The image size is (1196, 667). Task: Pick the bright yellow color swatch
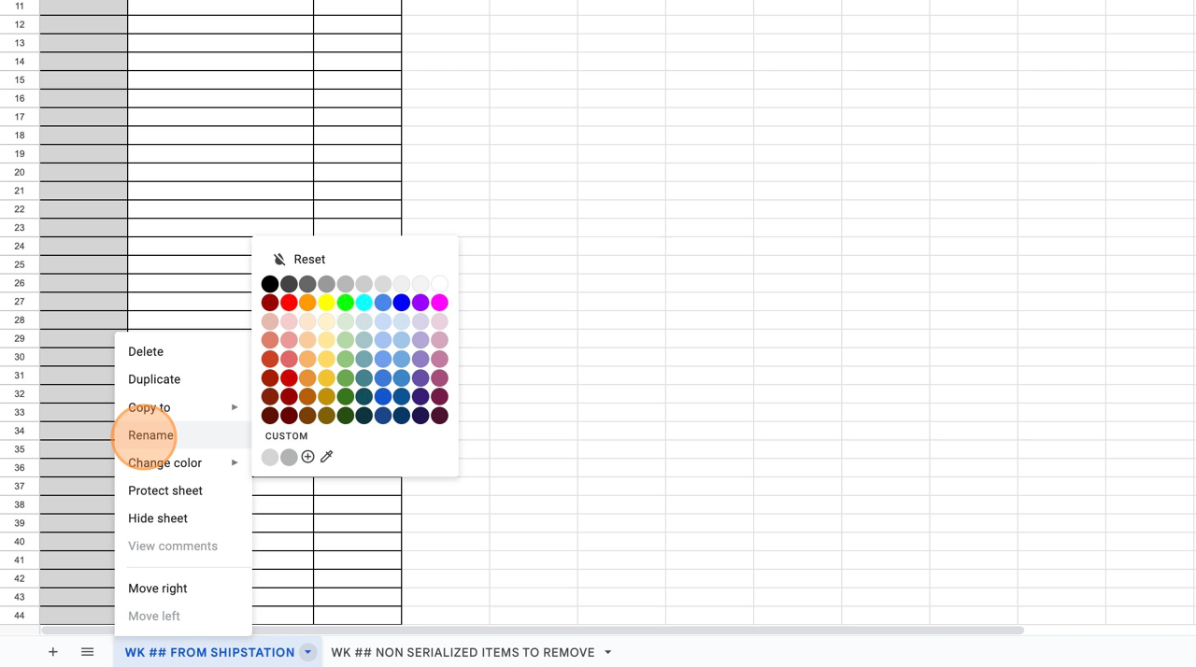click(326, 303)
